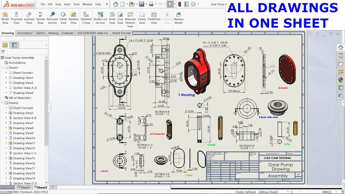Expand Drawing View1 node

(6, 78)
